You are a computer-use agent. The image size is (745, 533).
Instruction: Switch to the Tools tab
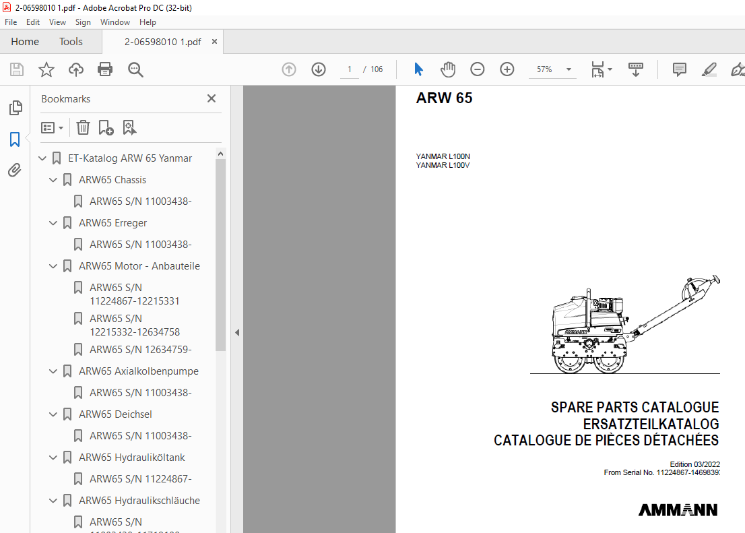coord(71,41)
